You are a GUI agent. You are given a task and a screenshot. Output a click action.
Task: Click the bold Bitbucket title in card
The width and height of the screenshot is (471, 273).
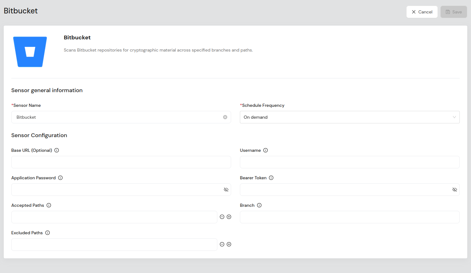(77, 37)
